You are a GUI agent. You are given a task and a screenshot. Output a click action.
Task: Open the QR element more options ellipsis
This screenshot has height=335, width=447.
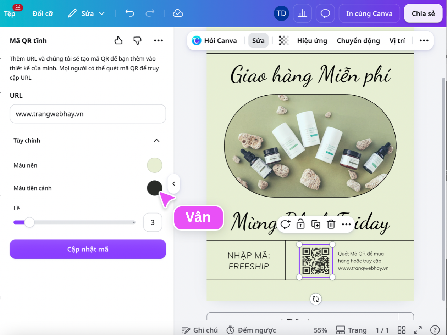coord(346,224)
